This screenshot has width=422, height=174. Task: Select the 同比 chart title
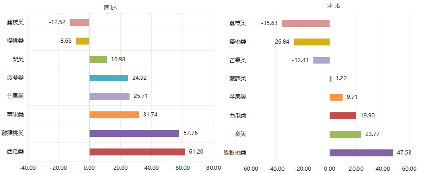coord(110,8)
